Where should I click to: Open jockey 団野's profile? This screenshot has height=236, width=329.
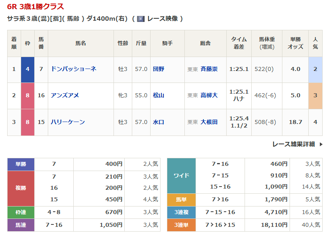pyautogui.click(x=159, y=69)
